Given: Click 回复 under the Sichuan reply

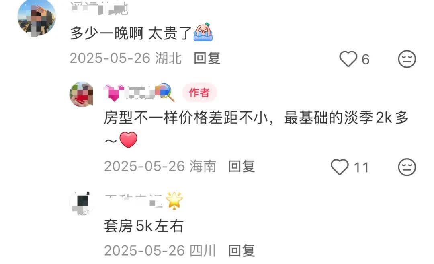Looking at the screenshot, I should click(242, 251).
